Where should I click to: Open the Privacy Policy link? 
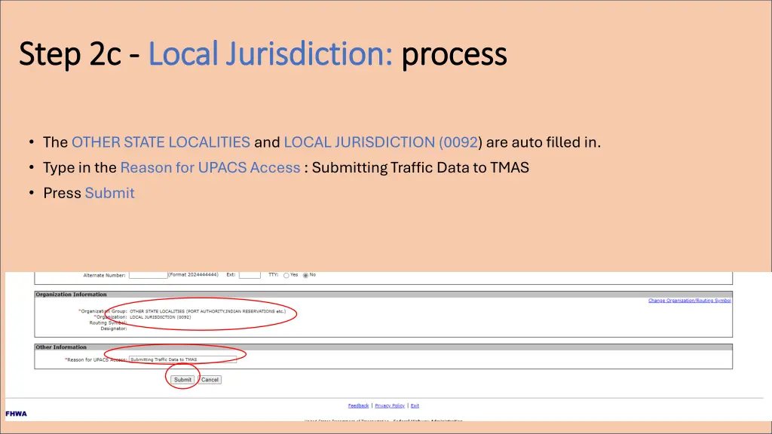click(x=390, y=405)
